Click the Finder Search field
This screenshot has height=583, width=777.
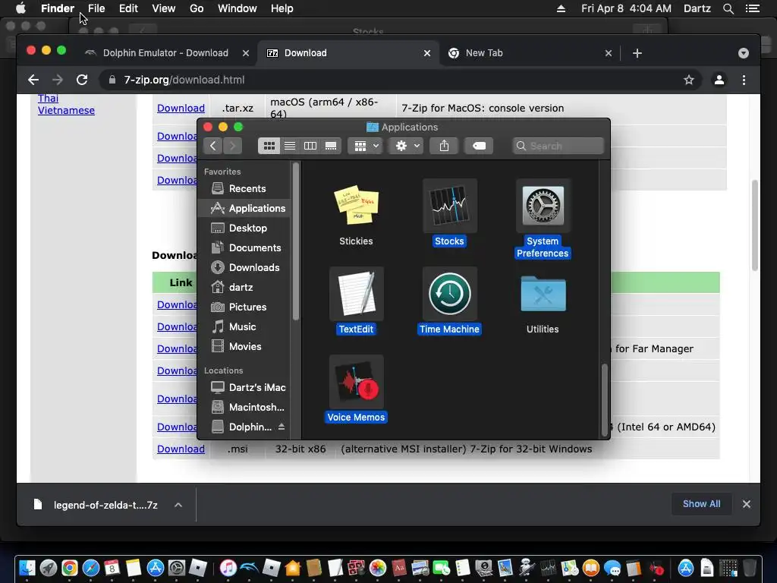[558, 146]
